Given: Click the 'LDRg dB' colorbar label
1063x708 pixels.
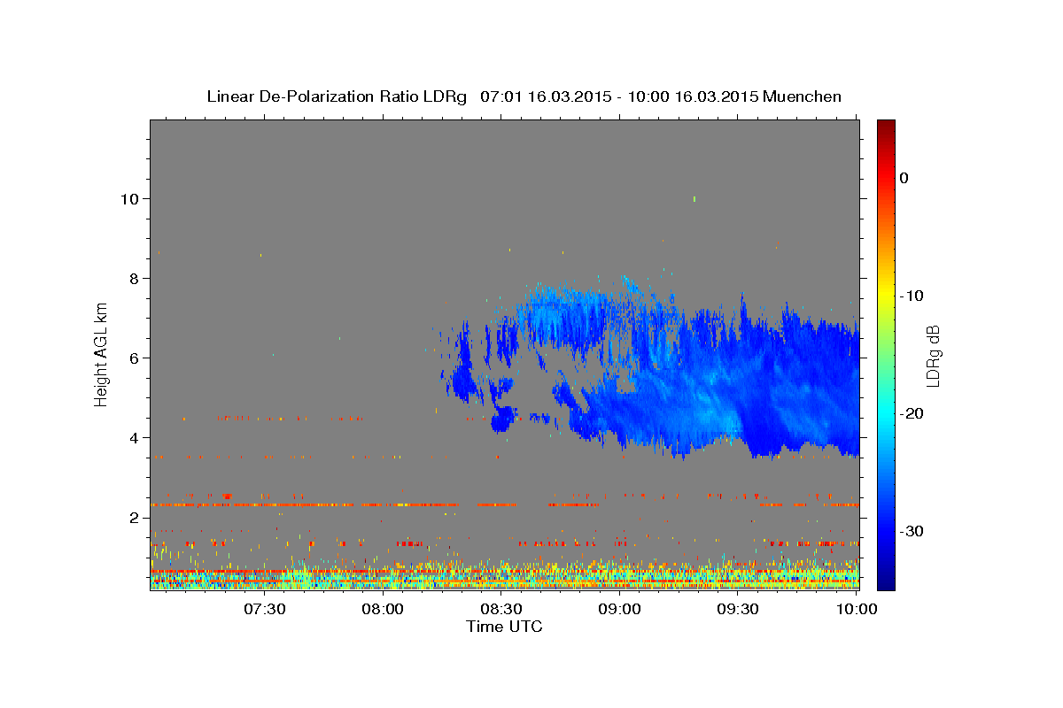Looking at the screenshot, I should point(932,356).
